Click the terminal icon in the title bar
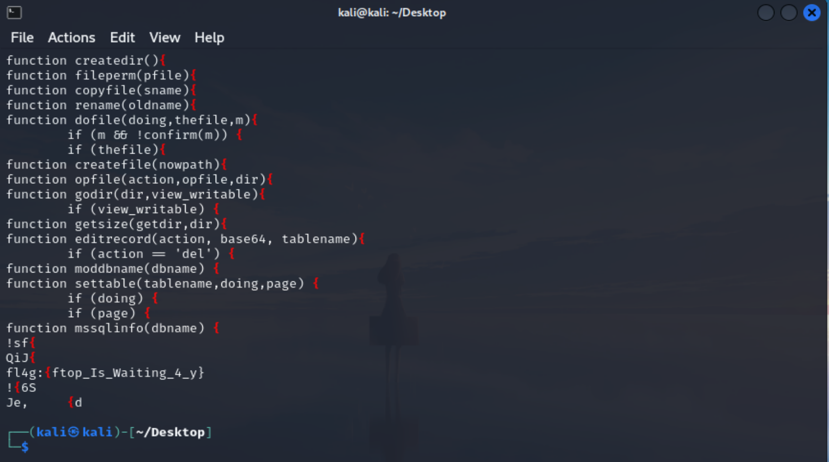This screenshot has height=462, width=829. pos(15,12)
